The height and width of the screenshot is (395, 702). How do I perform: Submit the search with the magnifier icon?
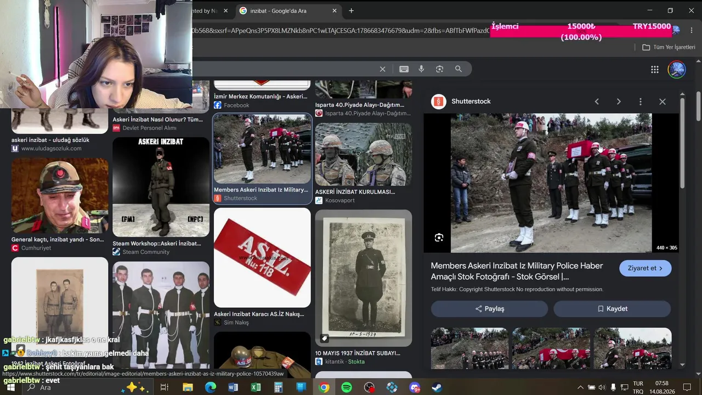(x=458, y=69)
